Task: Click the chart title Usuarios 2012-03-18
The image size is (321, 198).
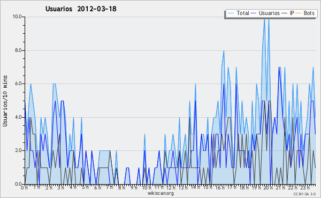Action: click(x=81, y=9)
